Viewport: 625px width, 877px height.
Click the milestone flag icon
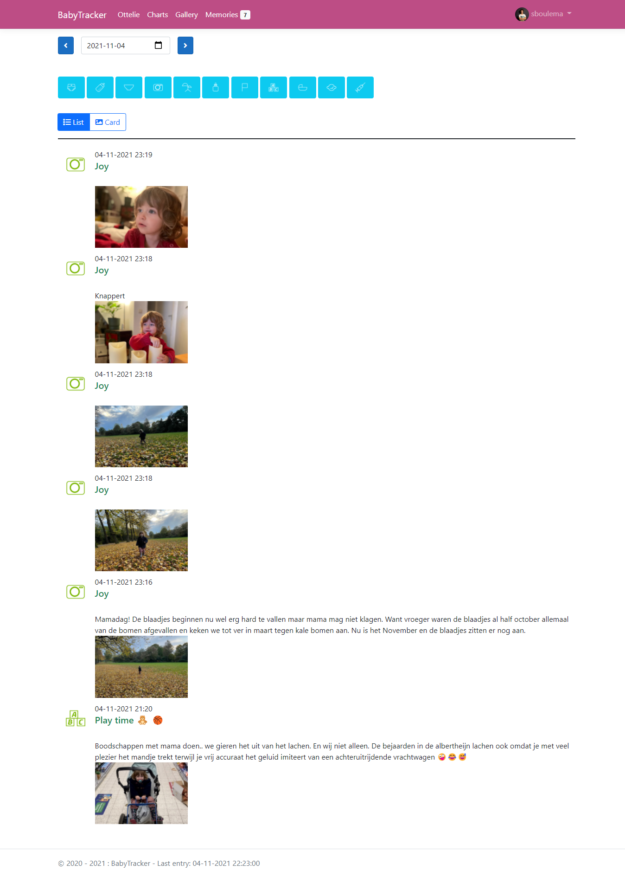[245, 87]
